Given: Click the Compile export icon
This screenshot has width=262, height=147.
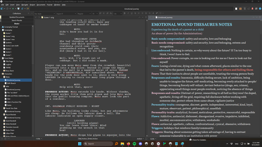Looking at the screenshot, I should (249, 9).
